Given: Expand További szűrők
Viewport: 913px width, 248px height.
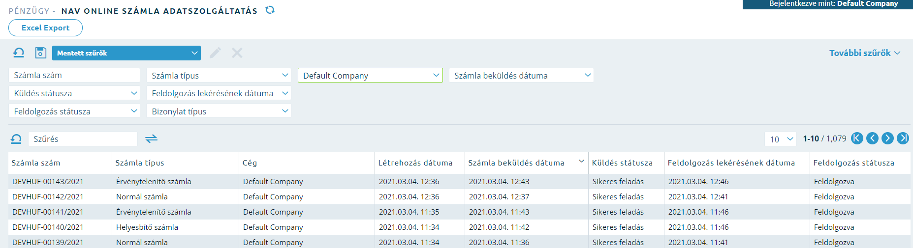Looking at the screenshot, I should (x=865, y=53).
